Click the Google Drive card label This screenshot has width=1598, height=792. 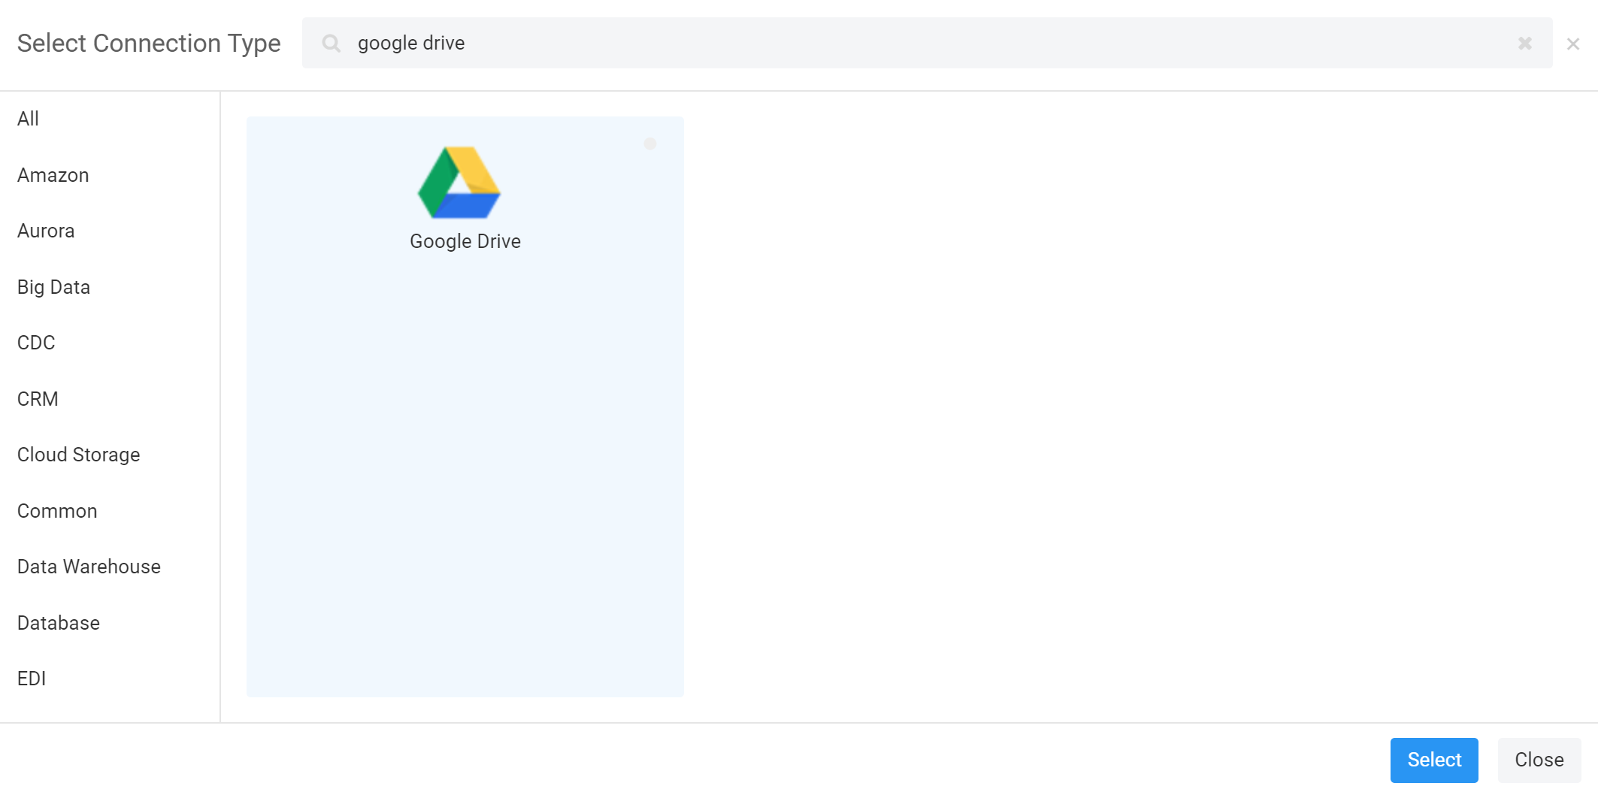point(465,241)
